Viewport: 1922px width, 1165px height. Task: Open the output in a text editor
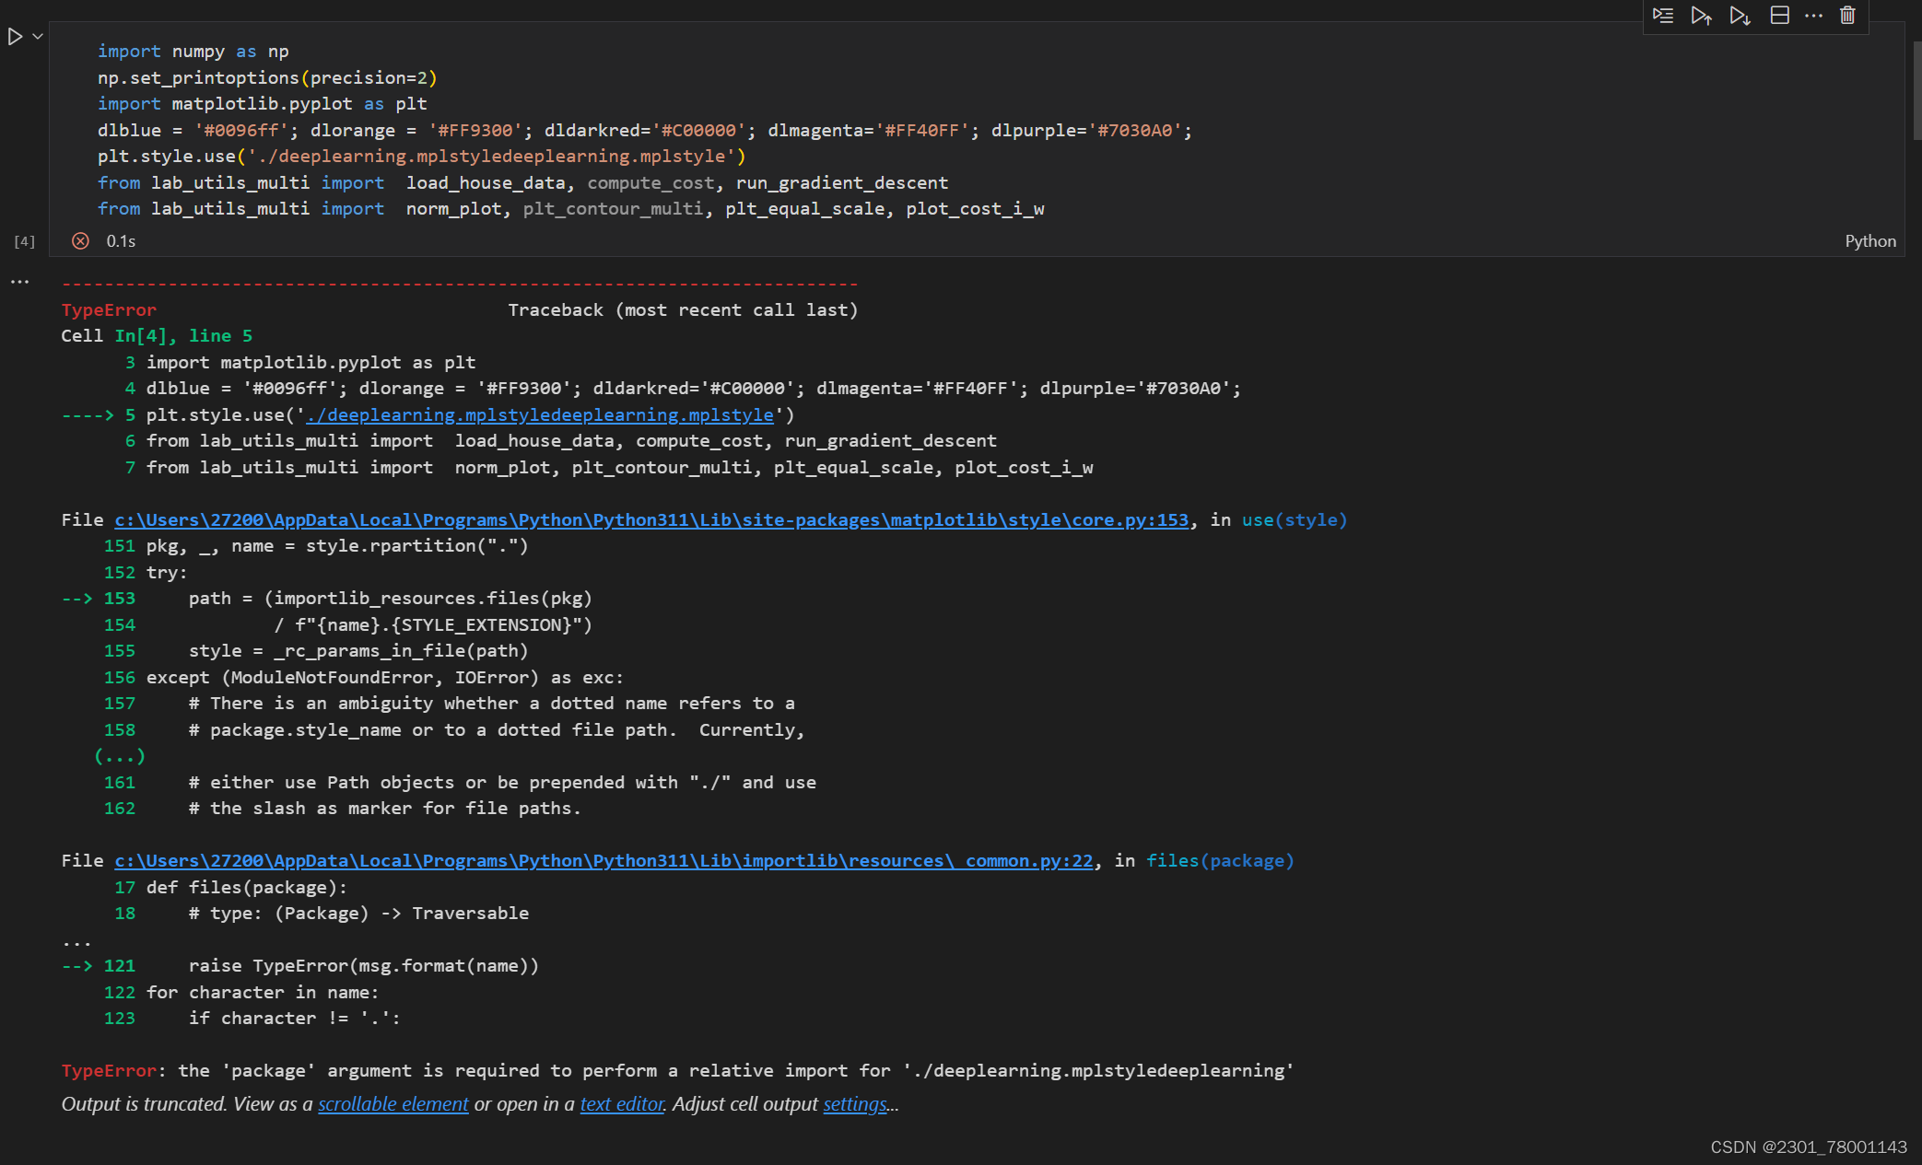point(621,1103)
